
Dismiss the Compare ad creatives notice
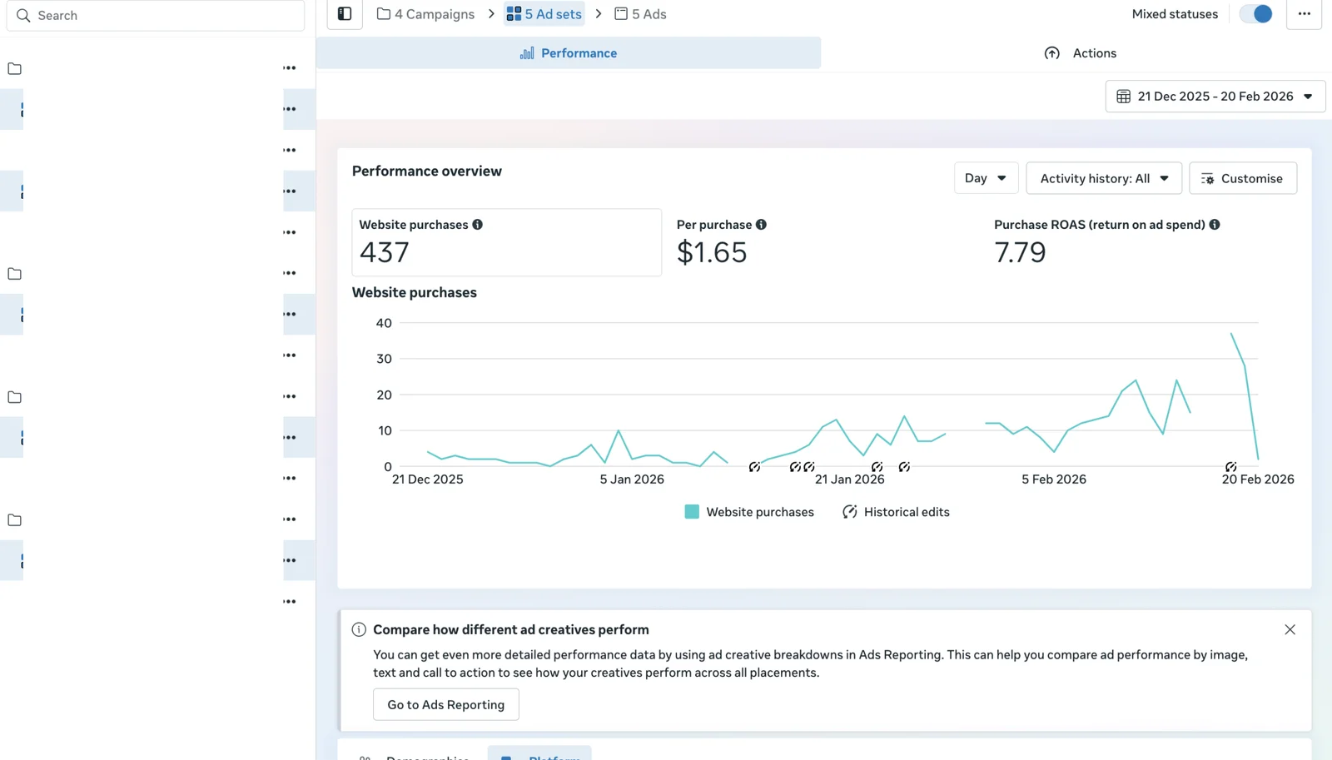click(1290, 629)
